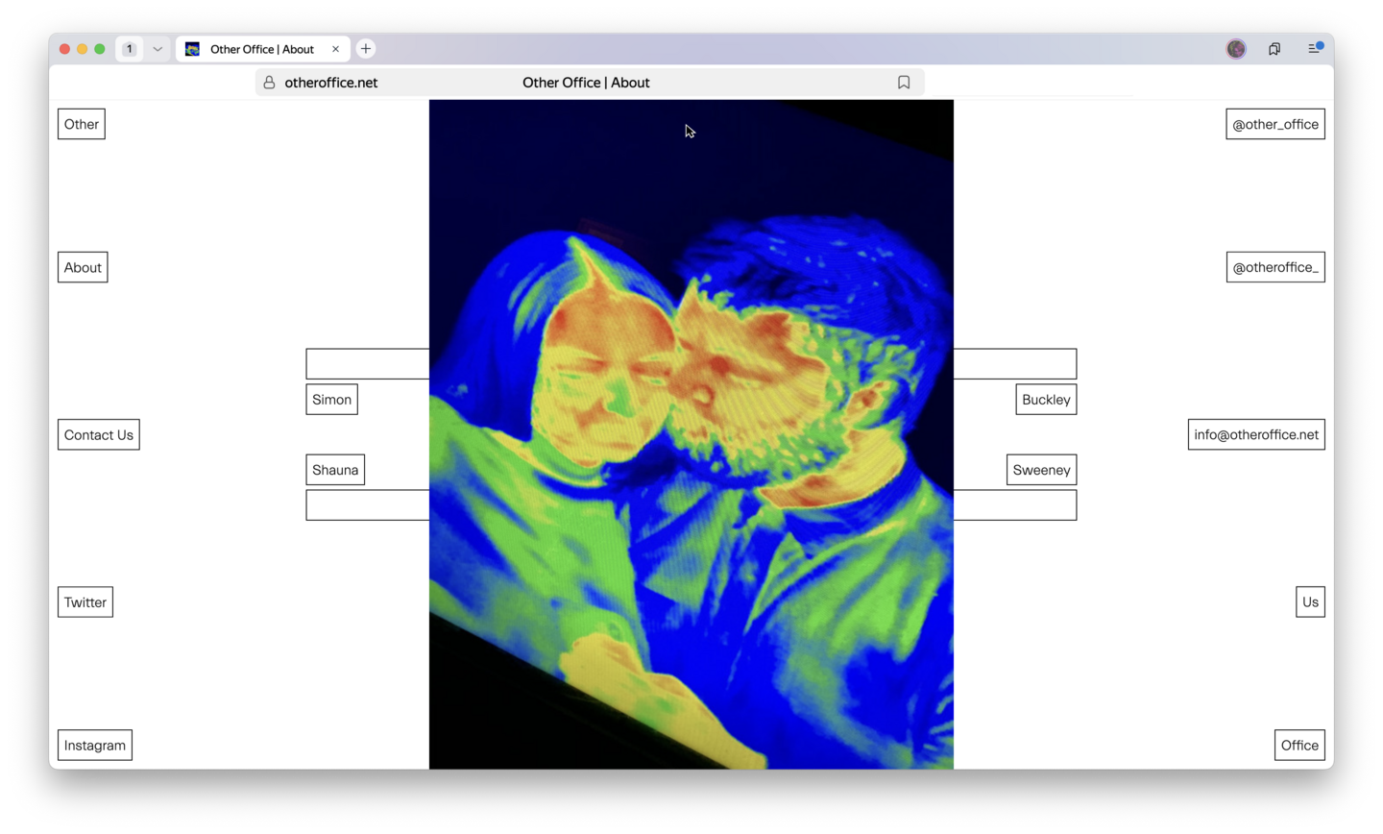The image size is (1383, 834).
Task: Open the bookmarks collection icon in the toolbar
Action: 1274,49
